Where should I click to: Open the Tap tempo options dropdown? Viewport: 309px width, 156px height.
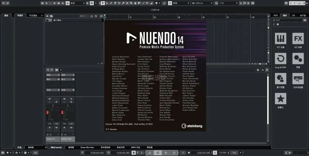pos(240,153)
